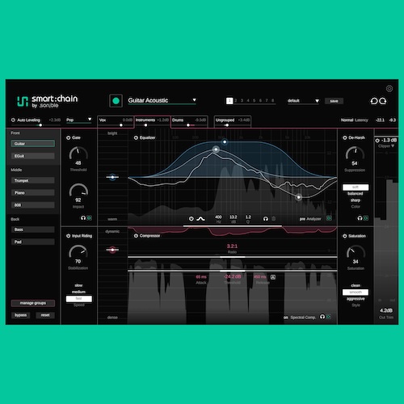Listen to Gate with headphone icon

[83, 217]
